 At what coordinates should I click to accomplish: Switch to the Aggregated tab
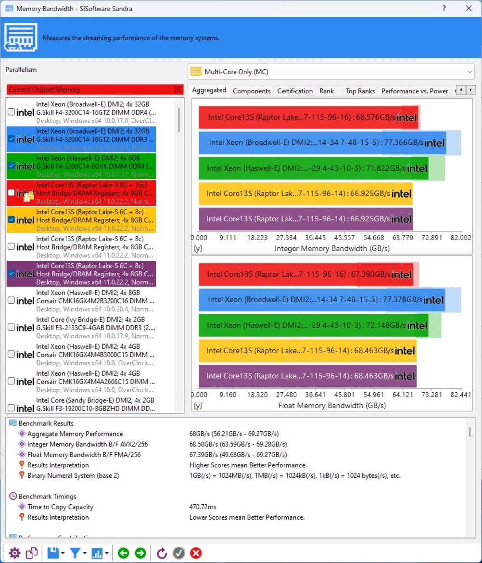(x=209, y=90)
